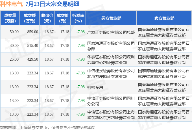Select the 折溢率(%) column header

click(x=78, y=18)
